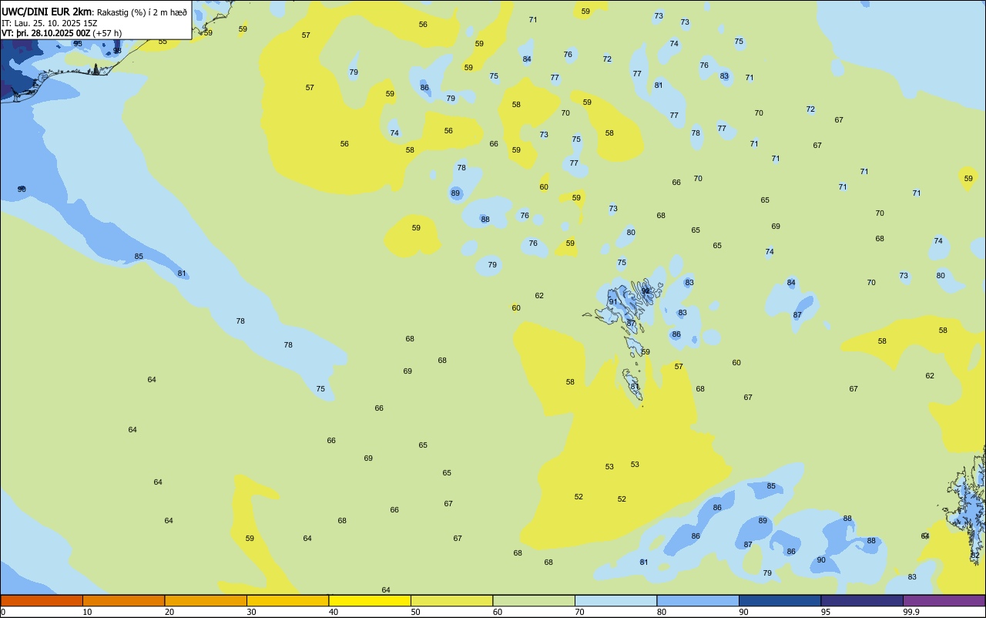Click the '20' tick label on the legend scale

[169, 612]
